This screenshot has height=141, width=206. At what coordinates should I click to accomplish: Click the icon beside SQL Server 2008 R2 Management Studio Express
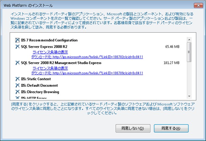point(18,63)
